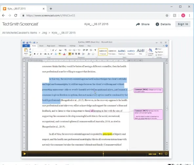194x165 pixels.
Task: Align text left in Word ribbon
Action: pos(70,54)
